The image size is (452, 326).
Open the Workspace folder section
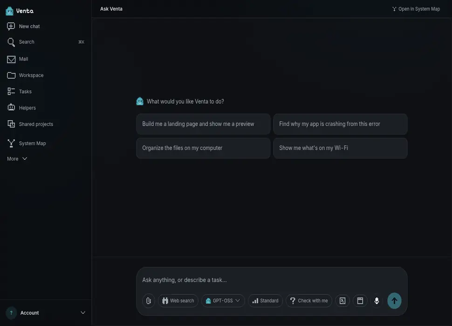coord(25,75)
